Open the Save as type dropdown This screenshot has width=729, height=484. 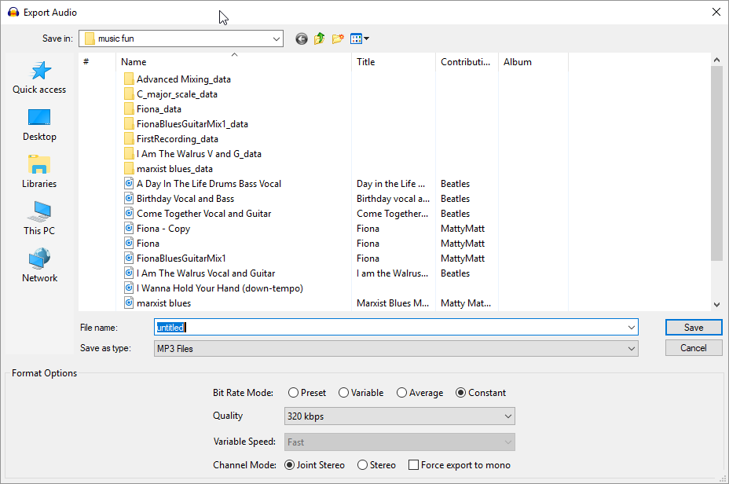(396, 348)
